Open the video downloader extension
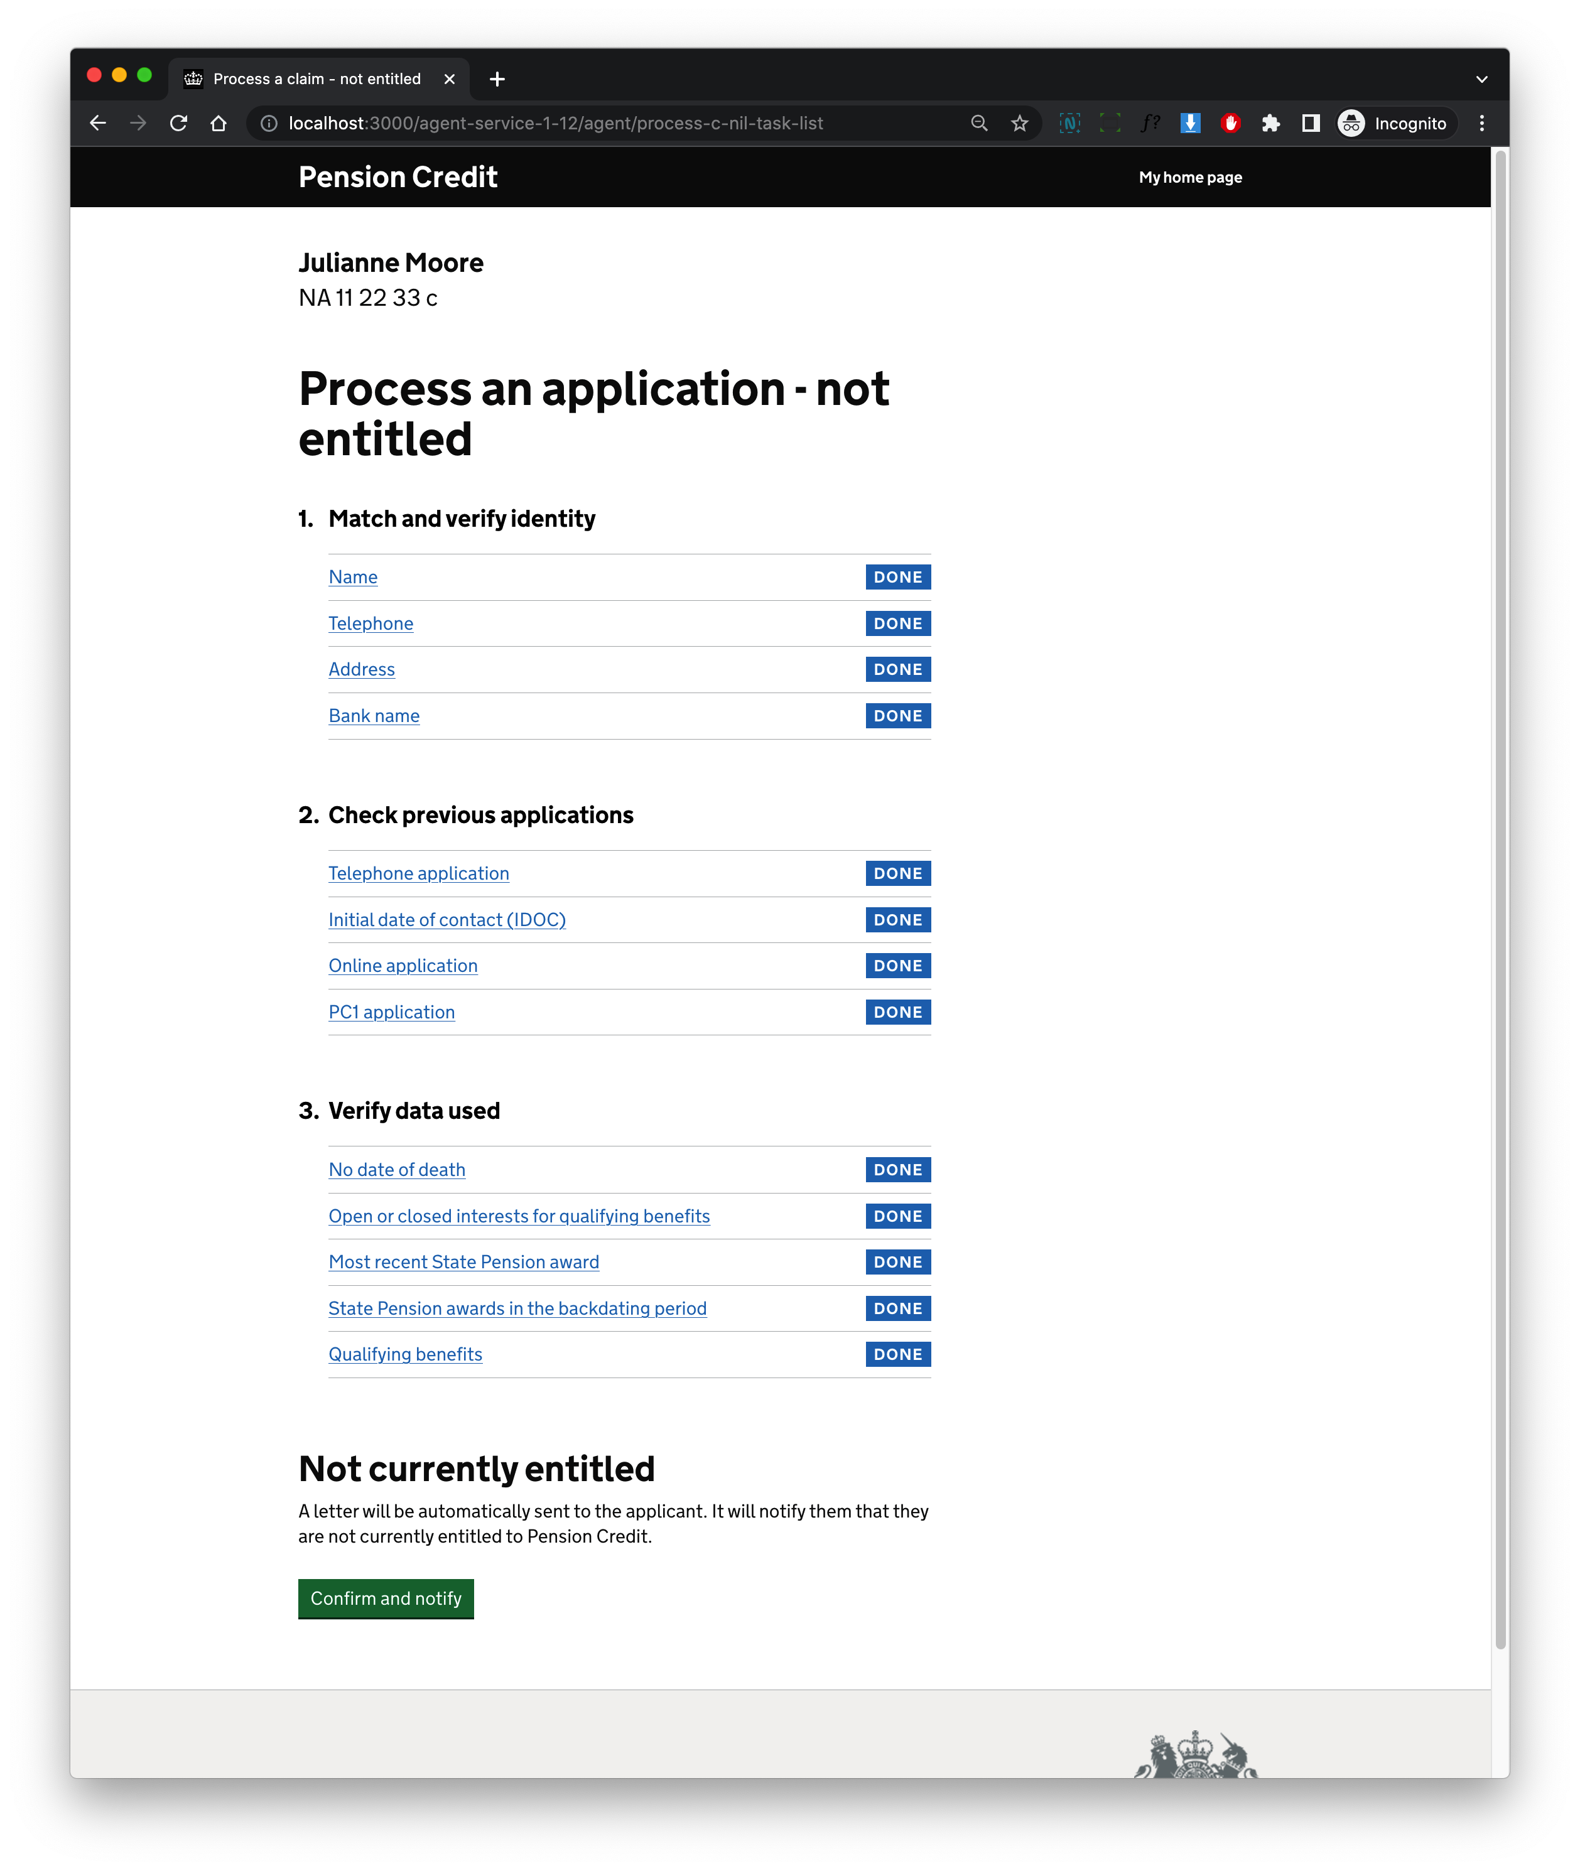Image resolution: width=1580 pixels, height=1871 pixels. 1191,124
